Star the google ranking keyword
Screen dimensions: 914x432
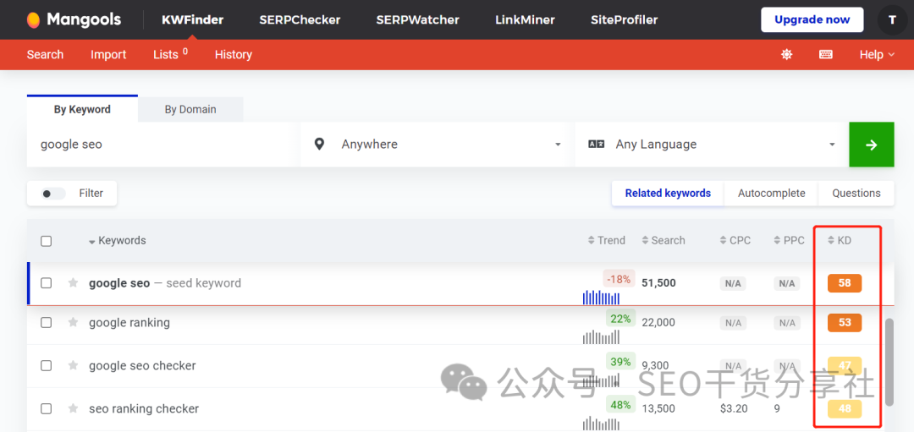(73, 322)
